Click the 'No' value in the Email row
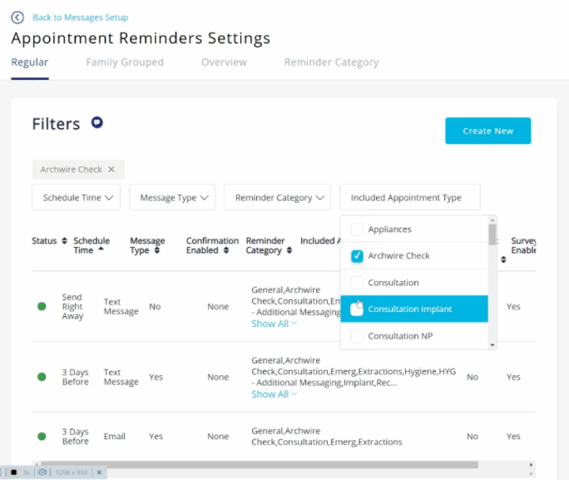Image resolution: width=569 pixels, height=480 pixels. click(473, 436)
